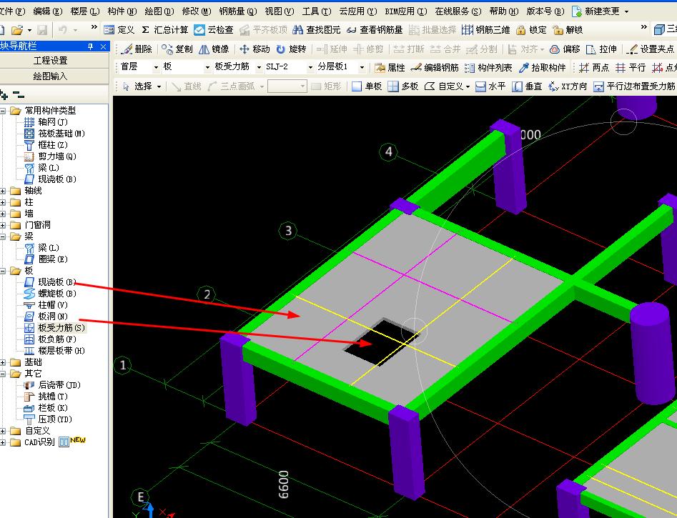The width and height of the screenshot is (677, 518).
Task: Click 查找图元 find element tool
Action: click(x=317, y=30)
